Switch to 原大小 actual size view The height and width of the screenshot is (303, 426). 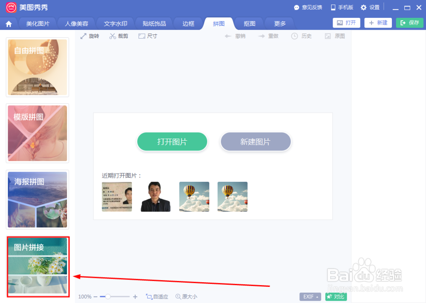186,297
